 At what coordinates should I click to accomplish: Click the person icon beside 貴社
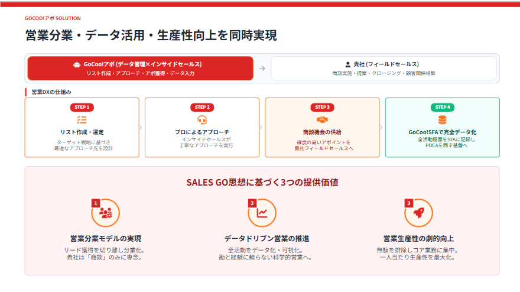pos(347,64)
